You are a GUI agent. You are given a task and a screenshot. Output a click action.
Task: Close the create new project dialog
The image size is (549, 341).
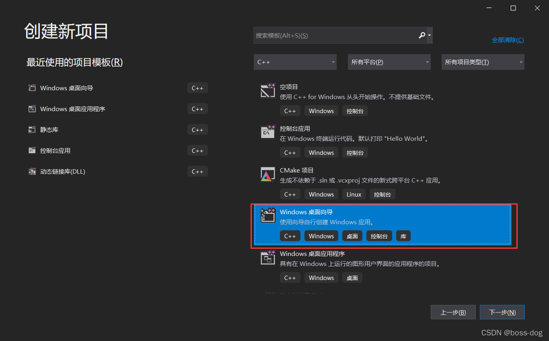coord(537,8)
